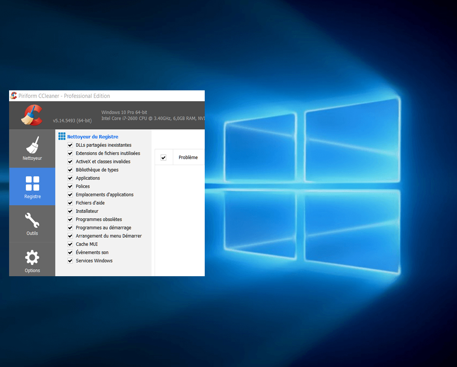Image resolution: width=457 pixels, height=367 pixels.
Task: Uncheck Bibliothèque de types
Action: (x=70, y=170)
